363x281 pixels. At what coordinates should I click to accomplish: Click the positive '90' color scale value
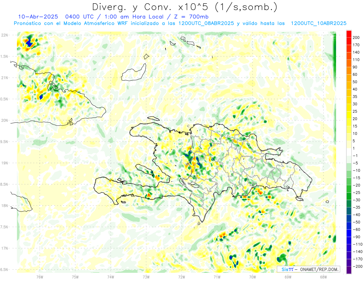point(355,67)
